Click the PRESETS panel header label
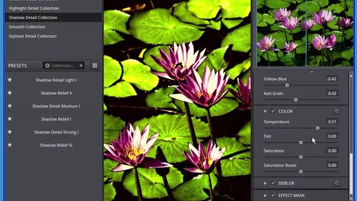Viewport: 357px width, 201px height. click(17, 66)
